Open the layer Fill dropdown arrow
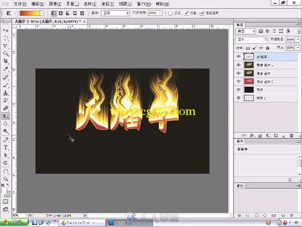Viewport: 302px width, 227px height. 298,48
